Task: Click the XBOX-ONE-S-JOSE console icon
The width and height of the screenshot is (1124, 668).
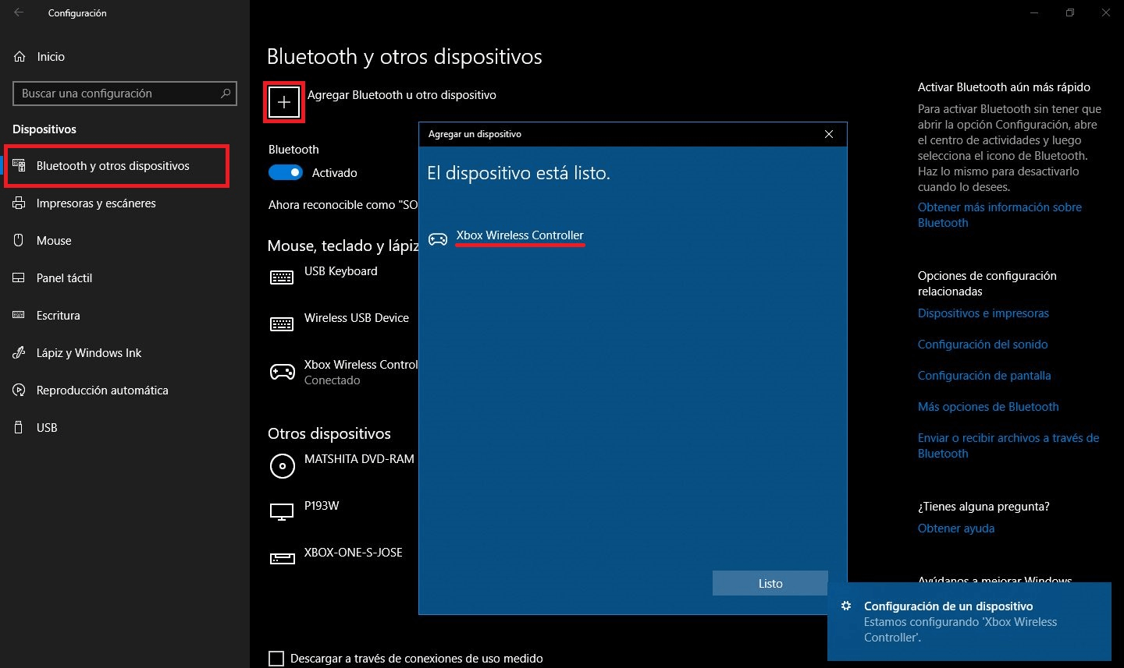Action: pos(282,558)
